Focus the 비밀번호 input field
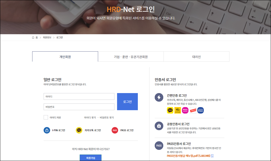 click(x=79, y=107)
